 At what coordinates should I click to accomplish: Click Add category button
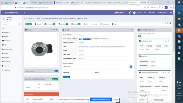tap(66, 77)
